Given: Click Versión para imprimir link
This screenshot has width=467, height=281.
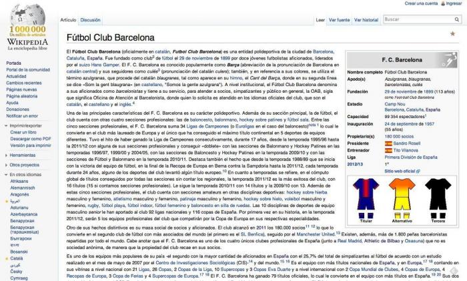Looking at the screenshot, I should pyautogui.click(x=31, y=146).
